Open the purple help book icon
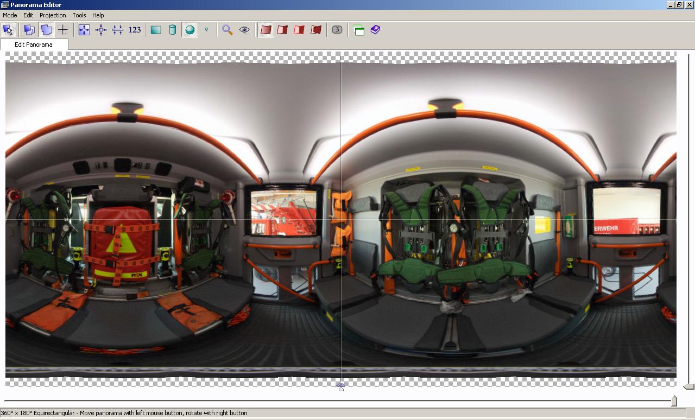The height and width of the screenshot is (420, 695). tap(376, 30)
